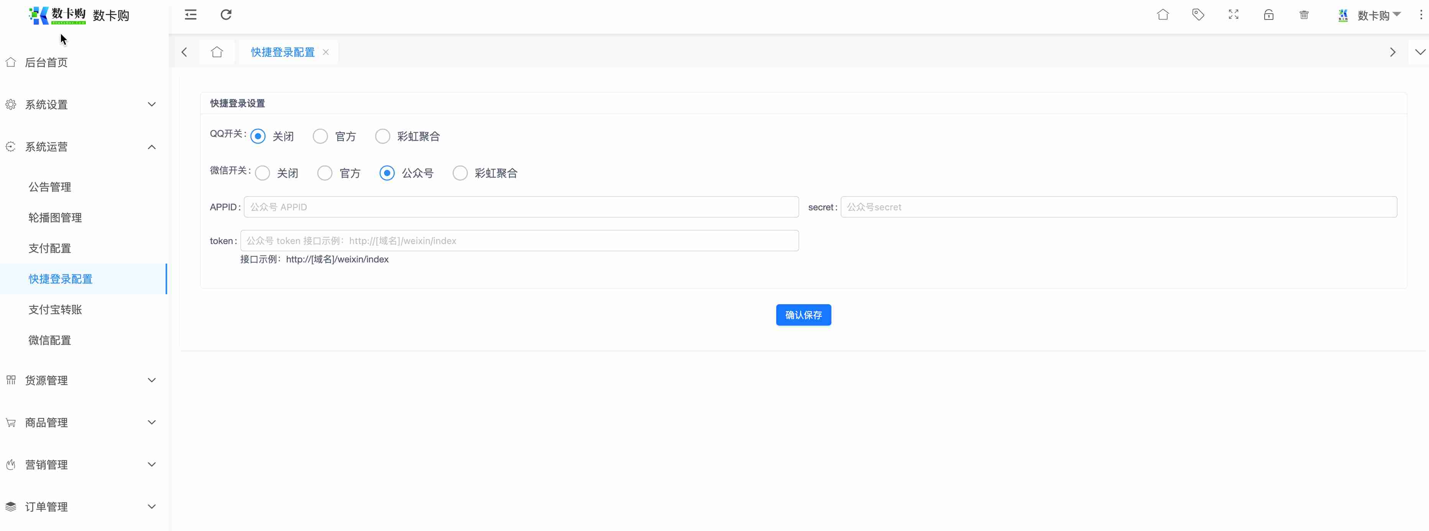Click the refresh page icon

tap(226, 15)
